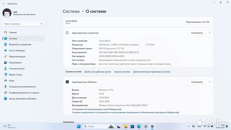This screenshot has height=130, width=231.
Task: Click the taskbar search box Поиск
Action: point(99,126)
